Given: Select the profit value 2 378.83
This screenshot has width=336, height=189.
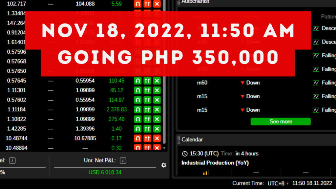Looking at the screenshot, I should 116,109.
